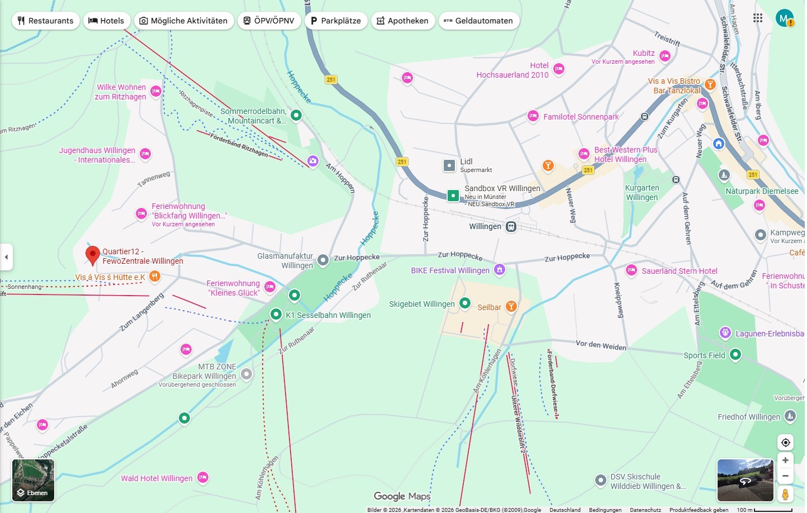Click the Lidl supermarket marker
The image size is (807, 513).
pyautogui.click(x=449, y=165)
